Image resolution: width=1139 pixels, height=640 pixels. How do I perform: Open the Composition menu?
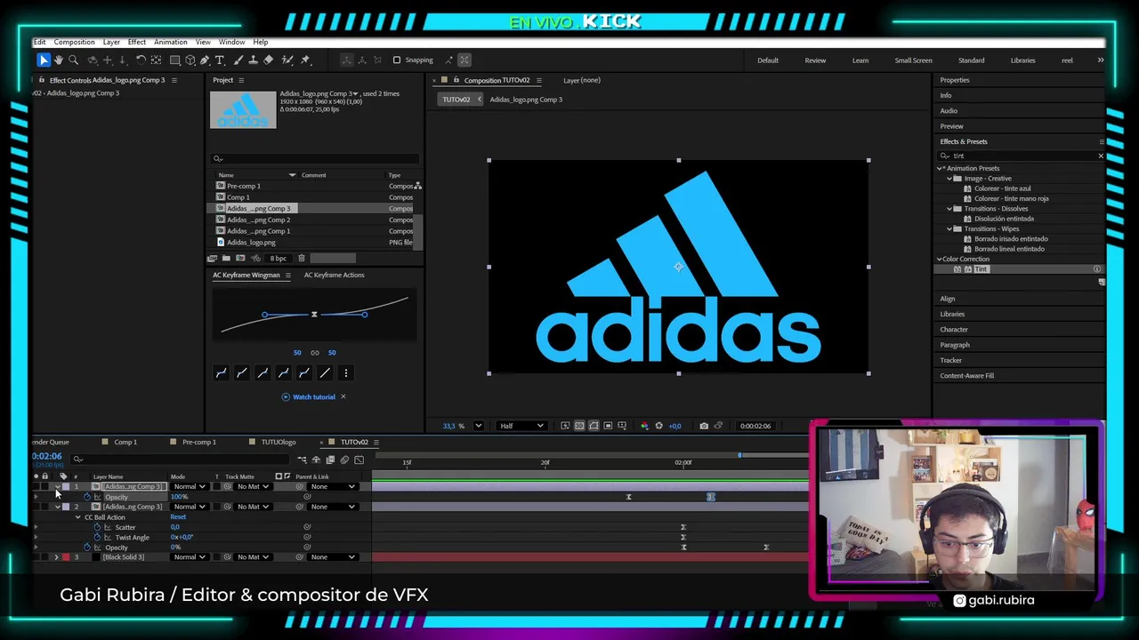coord(74,42)
